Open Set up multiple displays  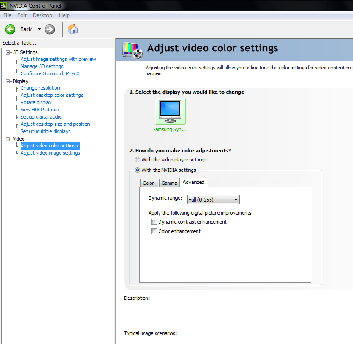pyautogui.click(x=46, y=131)
